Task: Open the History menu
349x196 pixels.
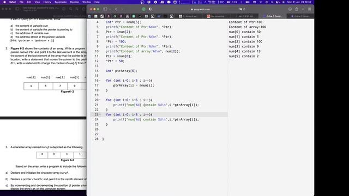Action: pyautogui.click(x=47, y=2)
